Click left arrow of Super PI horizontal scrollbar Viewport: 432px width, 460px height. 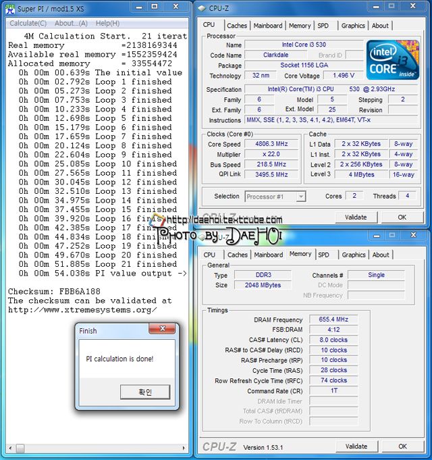[11, 449]
